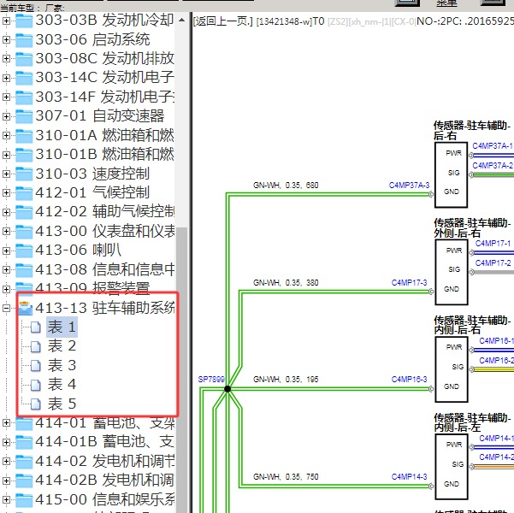Click the tree panel scroll-up arrow

click(x=181, y=21)
